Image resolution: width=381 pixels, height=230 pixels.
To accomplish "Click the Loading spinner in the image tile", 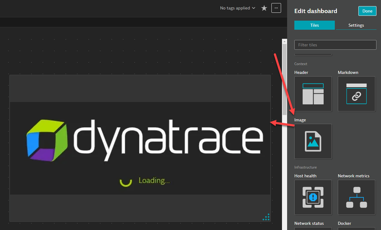I will coord(126,181).
